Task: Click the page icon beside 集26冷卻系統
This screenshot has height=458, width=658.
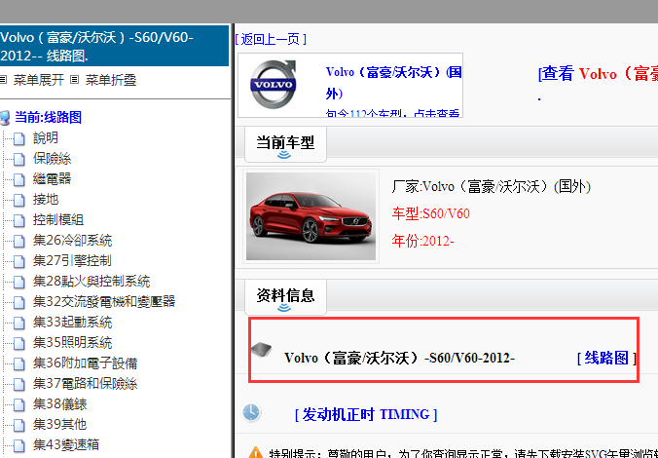Action: coord(18,241)
